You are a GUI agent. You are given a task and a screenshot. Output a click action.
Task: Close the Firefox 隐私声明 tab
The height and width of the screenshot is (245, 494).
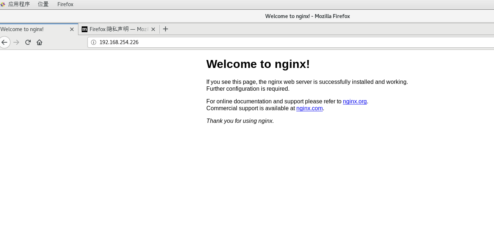click(153, 29)
